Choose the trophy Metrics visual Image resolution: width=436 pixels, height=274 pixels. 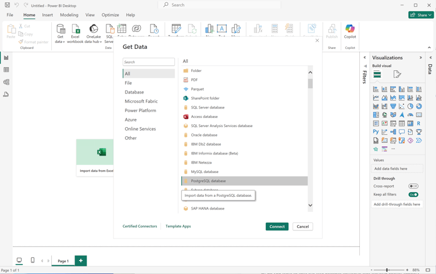coord(419,132)
